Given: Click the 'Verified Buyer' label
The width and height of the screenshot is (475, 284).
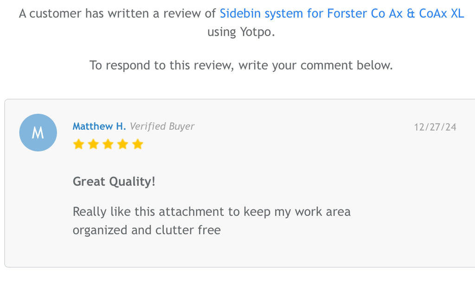Looking at the screenshot, I should point(162,126).
